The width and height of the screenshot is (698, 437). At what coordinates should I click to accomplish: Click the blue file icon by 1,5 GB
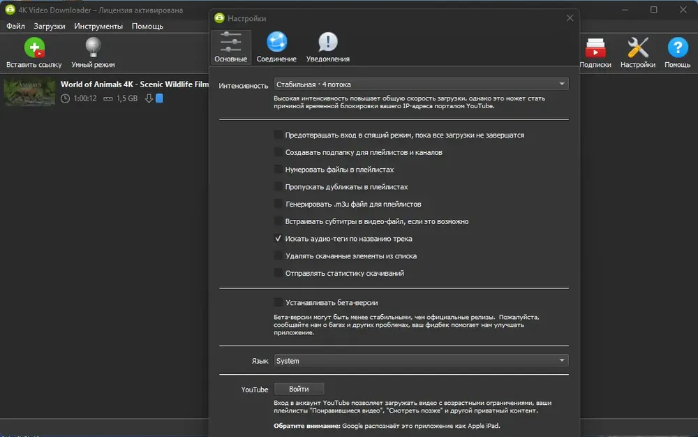pyautogui.click(x=159, y=98)
